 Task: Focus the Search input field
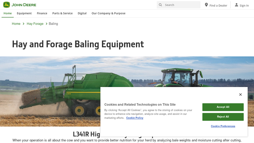coord(178,5)
